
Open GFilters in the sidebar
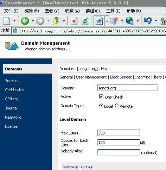tap(11, 99)
